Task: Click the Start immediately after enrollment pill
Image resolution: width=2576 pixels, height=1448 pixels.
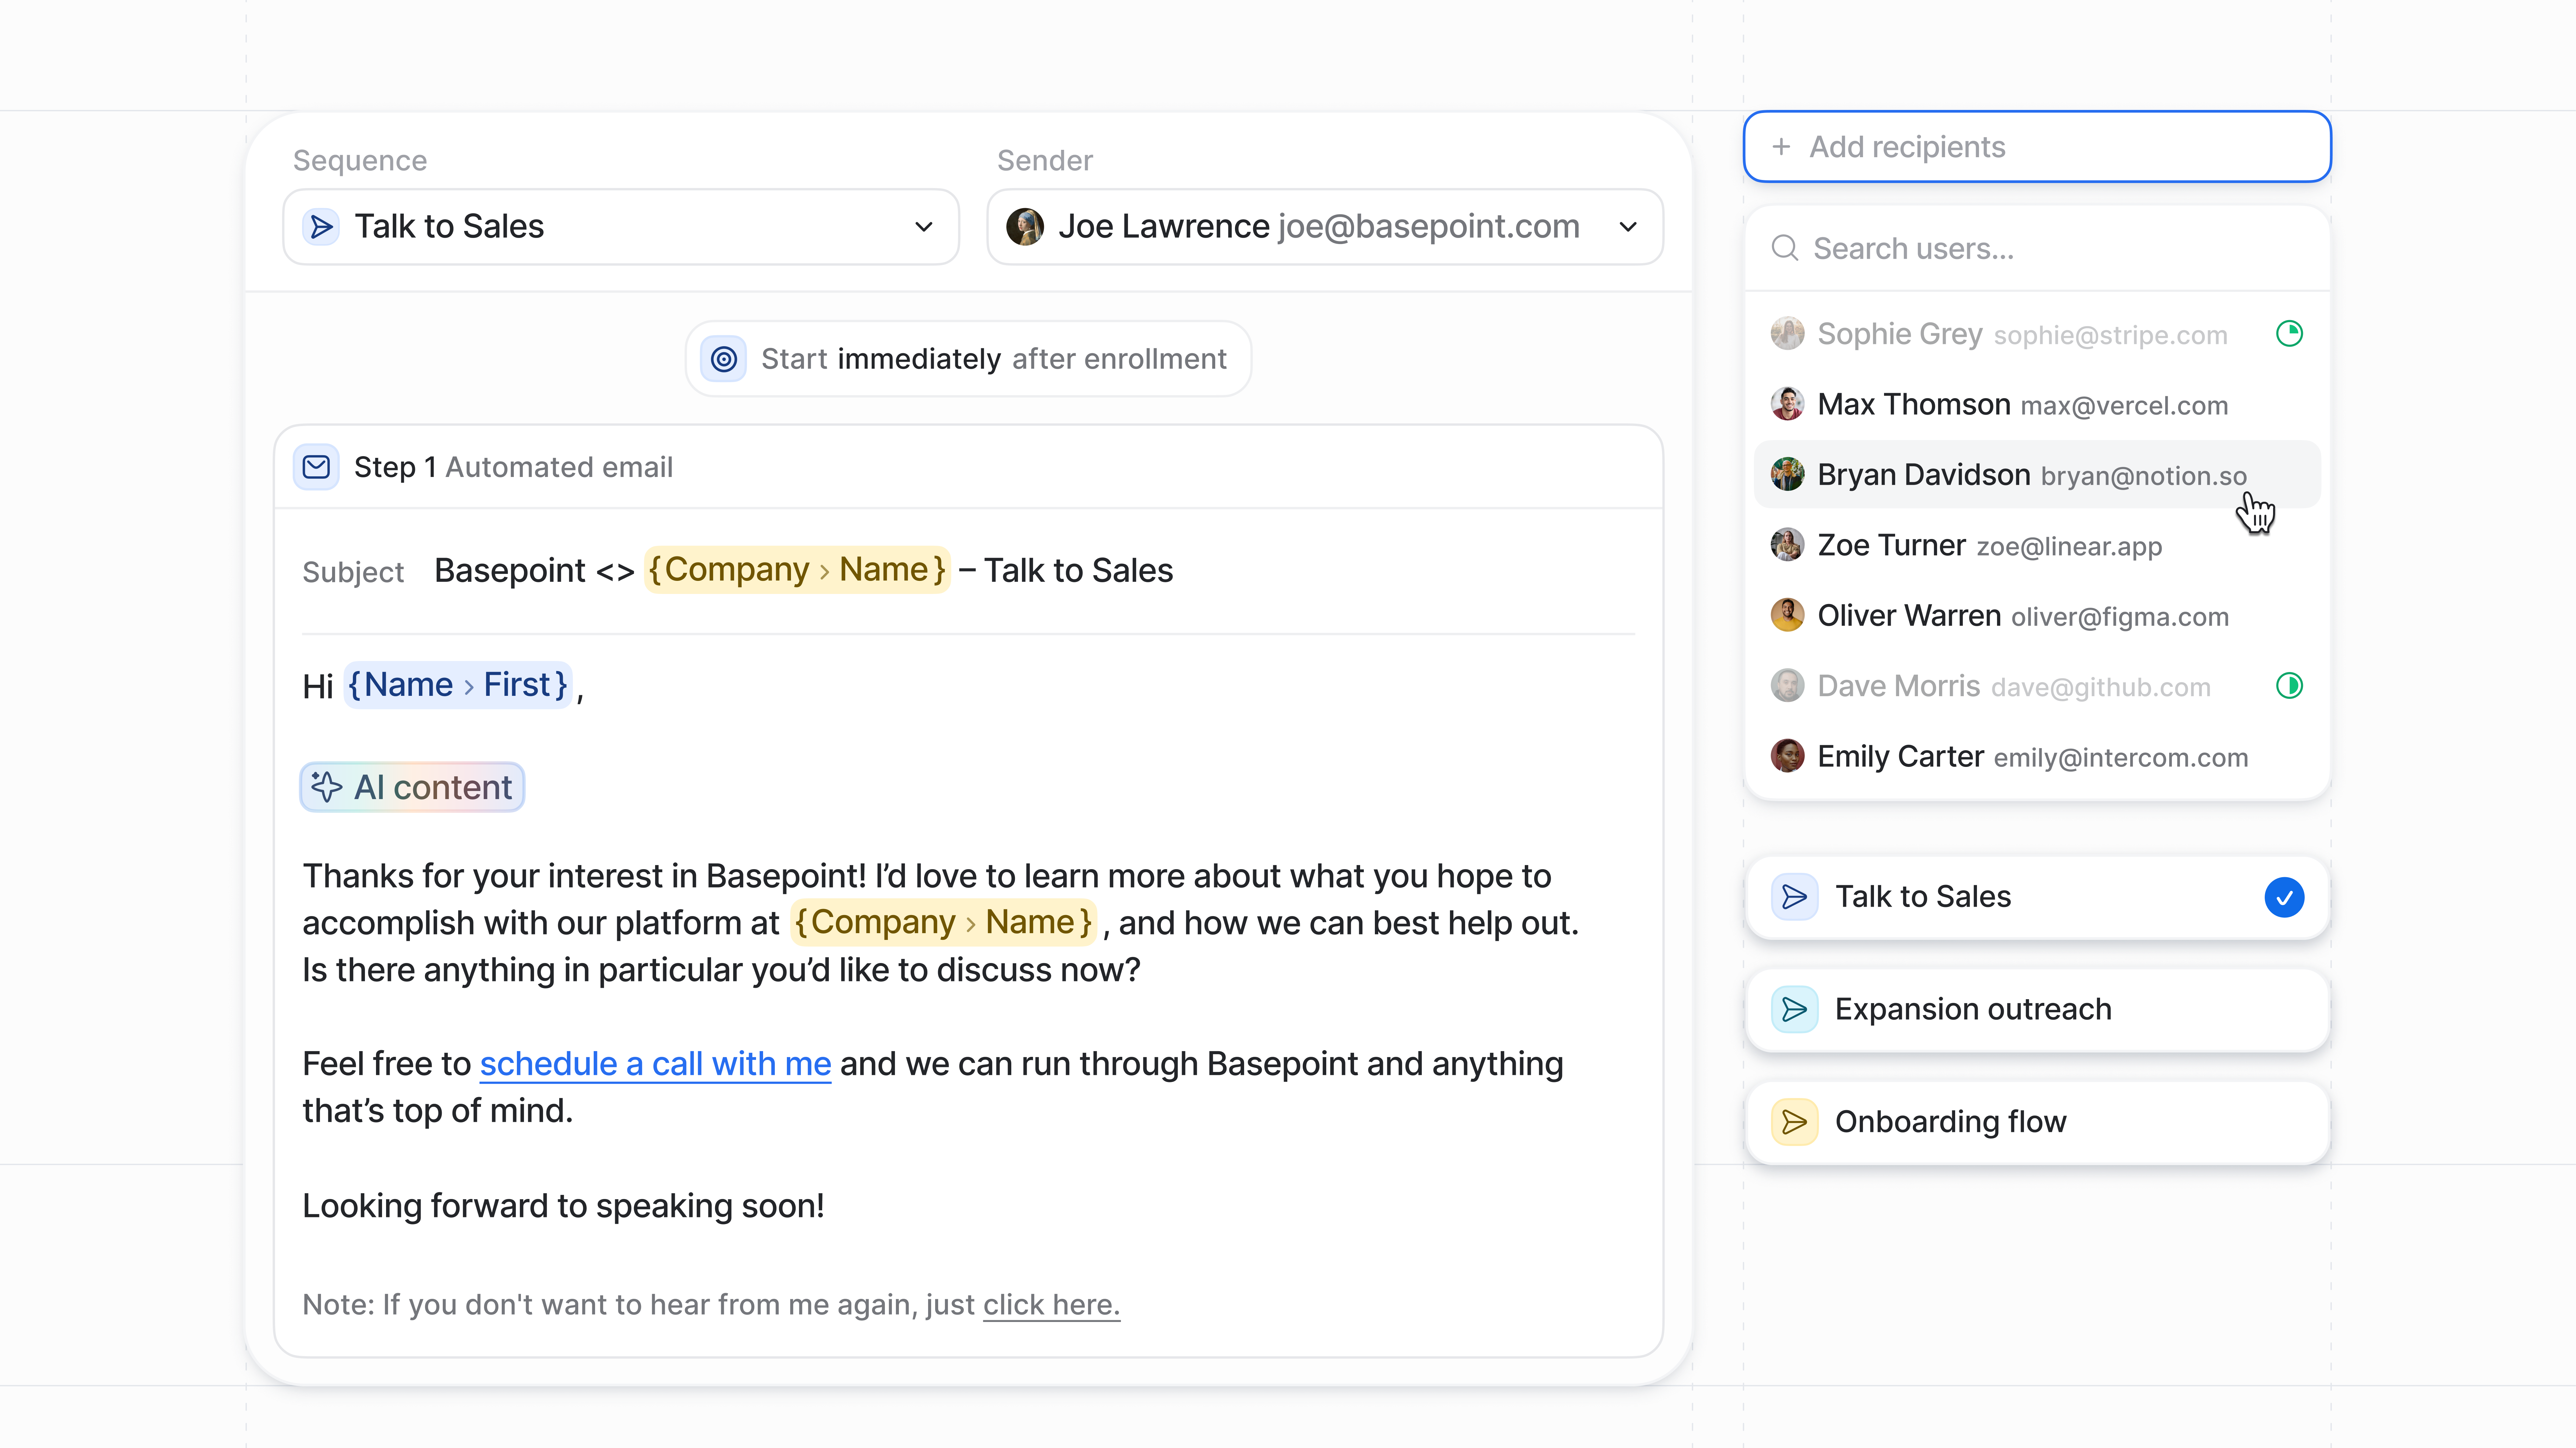Action: click(x=968, y=359)
